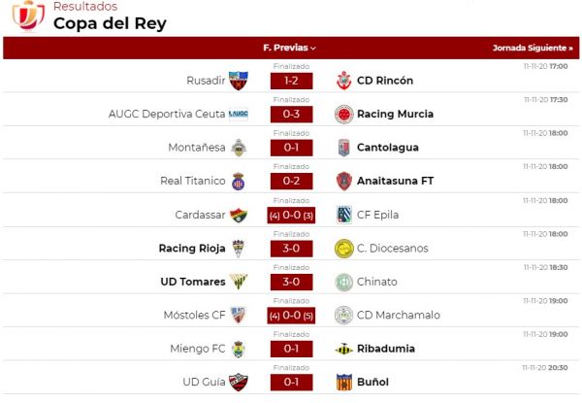
Task: Click the Racing Murcia club badge
Action: tap(342, 114)
